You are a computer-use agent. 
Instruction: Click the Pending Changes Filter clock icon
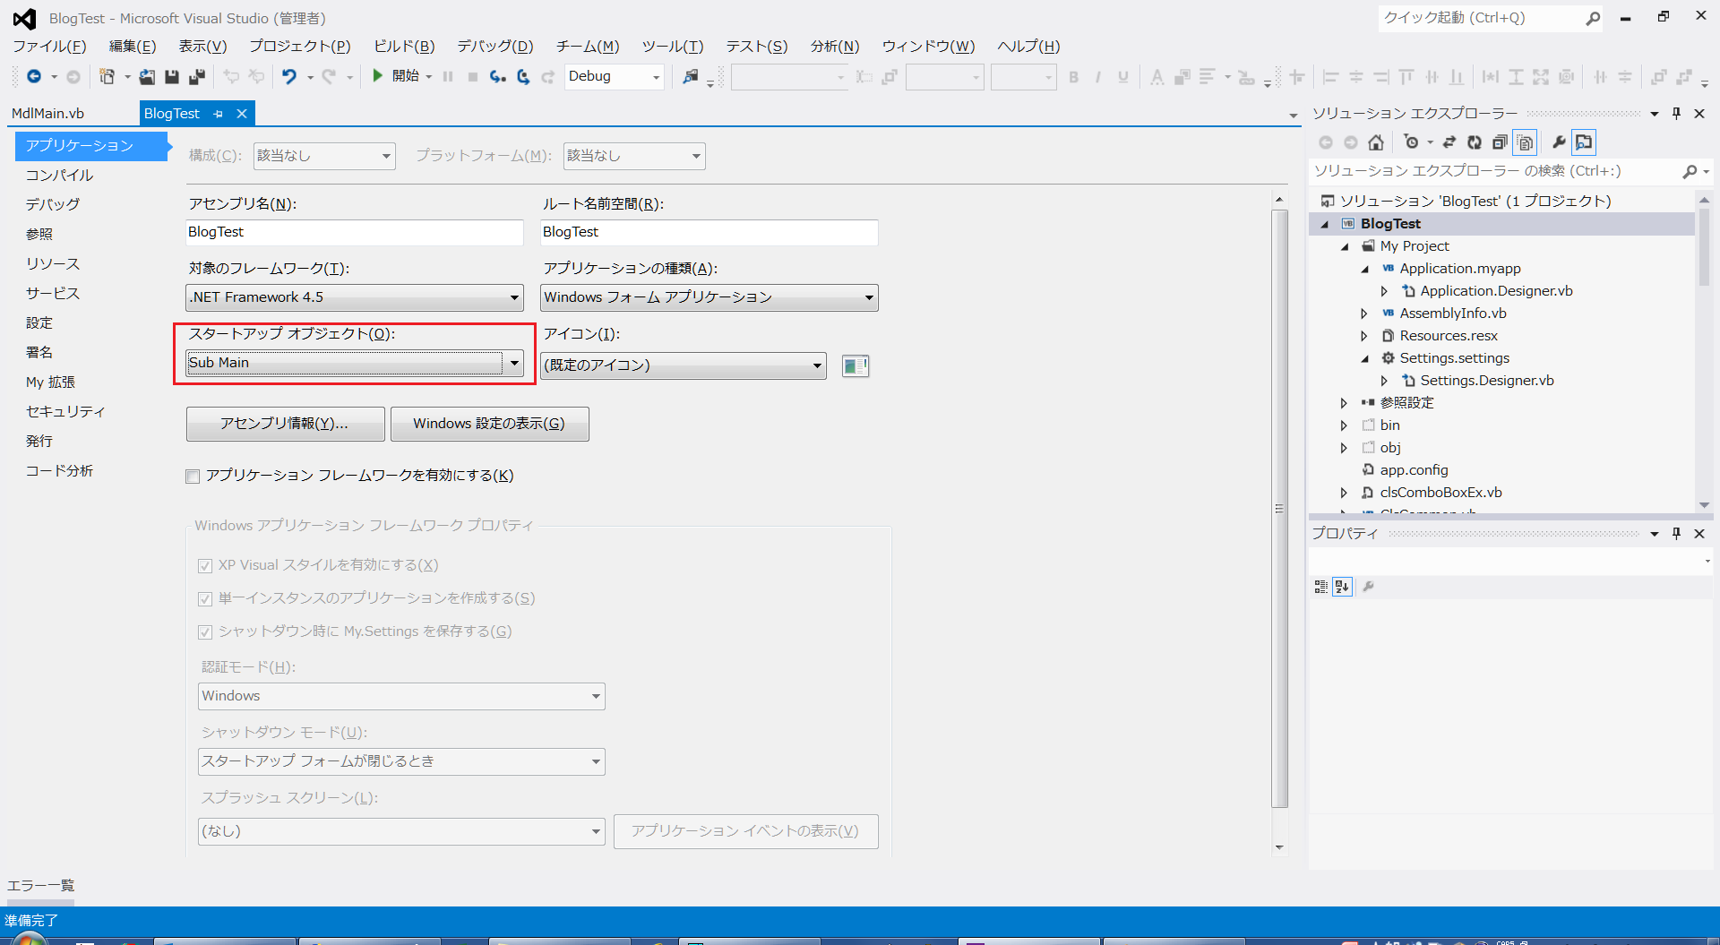[x=1412, y=142]
